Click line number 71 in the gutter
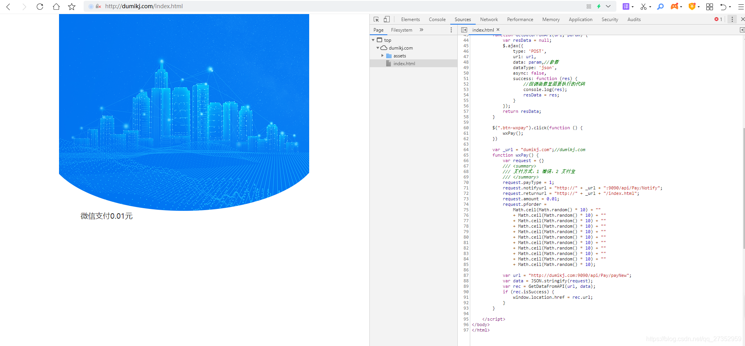 click(466, 188)
